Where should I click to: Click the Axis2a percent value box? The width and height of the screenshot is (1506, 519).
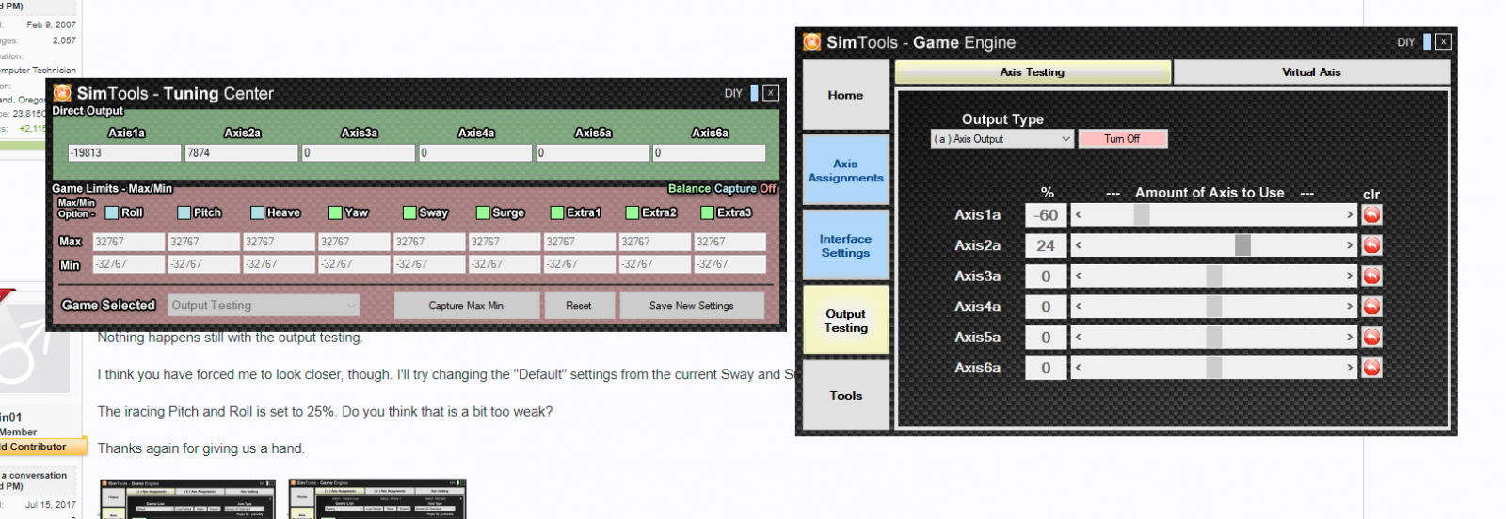[x=1046, y=245]
